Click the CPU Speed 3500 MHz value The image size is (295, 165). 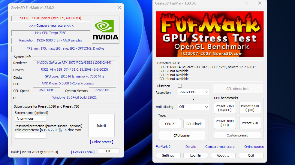click(x=46, y=90)
